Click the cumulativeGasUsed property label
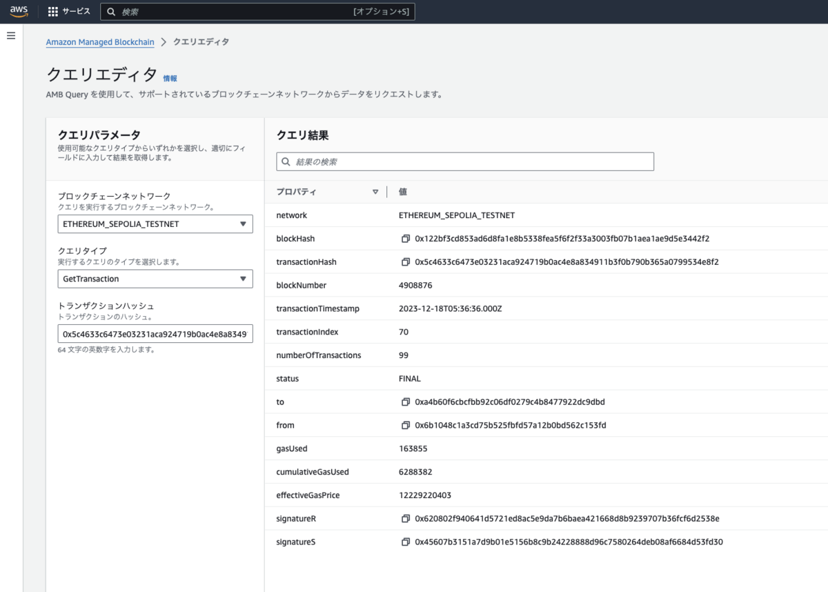 pos(313,472)
